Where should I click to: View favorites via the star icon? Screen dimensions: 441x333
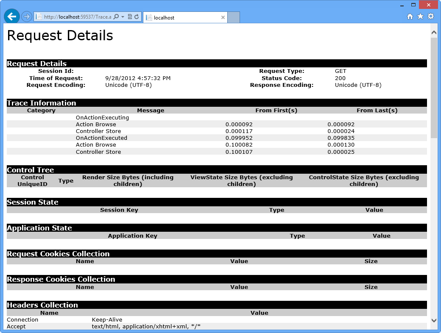(x=420, y=16)
